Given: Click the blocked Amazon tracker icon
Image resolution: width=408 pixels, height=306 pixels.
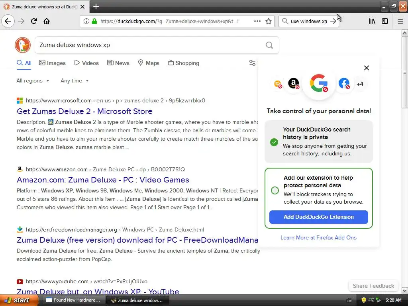Looking at the screenshot, I should [294, 84].
